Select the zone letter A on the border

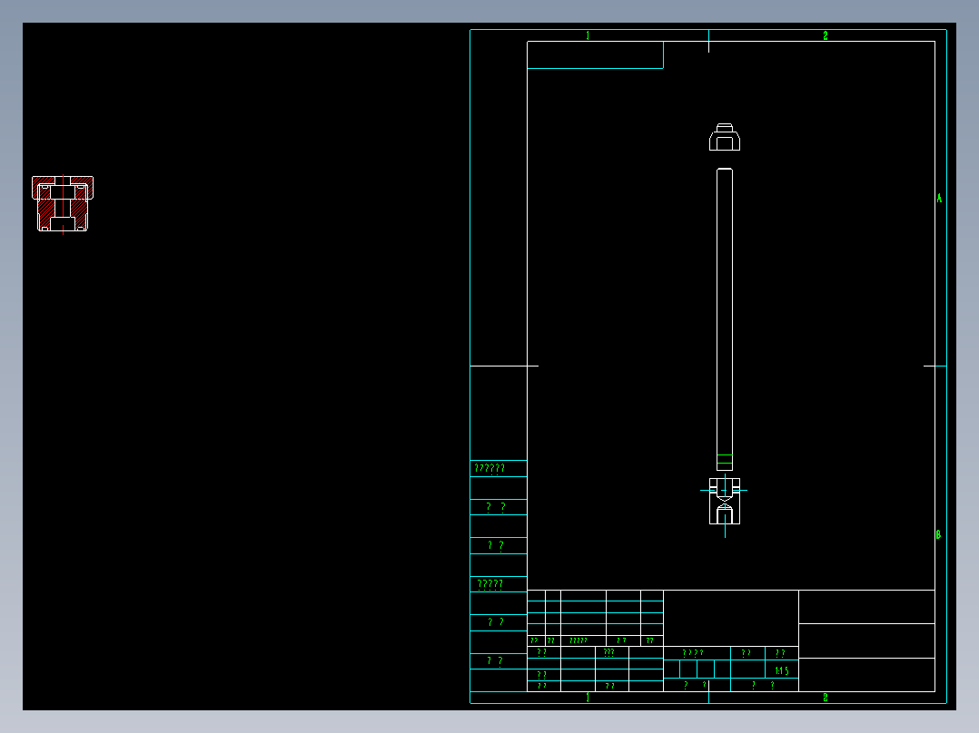tap(939, 199)
